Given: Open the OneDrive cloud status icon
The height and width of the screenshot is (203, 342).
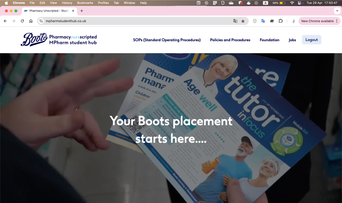Looking at the screenshot, I should (231, 3).
